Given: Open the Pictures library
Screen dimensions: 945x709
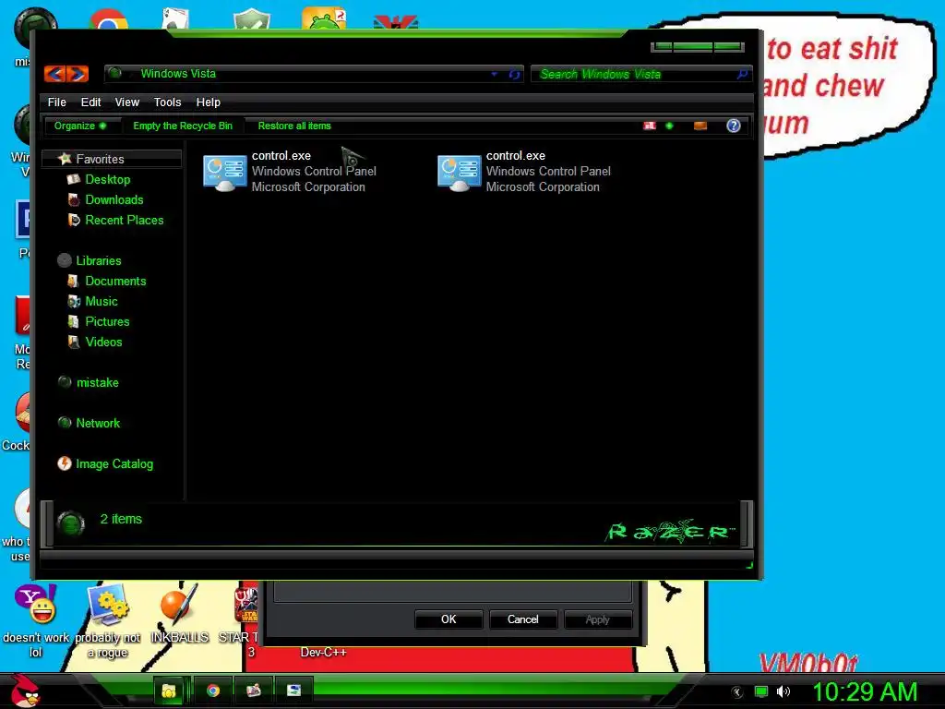Looking at the screenshot, I should click(x=107, y=321).
